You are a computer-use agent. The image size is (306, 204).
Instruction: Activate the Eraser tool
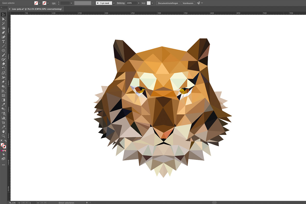pyautogui.click(x=3, y=64)
